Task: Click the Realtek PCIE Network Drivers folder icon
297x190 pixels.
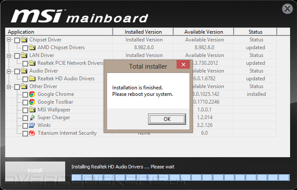Action: point(32,63)
